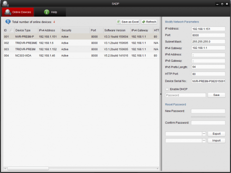Click the Save as Excel button

click(x=128, y=22)
